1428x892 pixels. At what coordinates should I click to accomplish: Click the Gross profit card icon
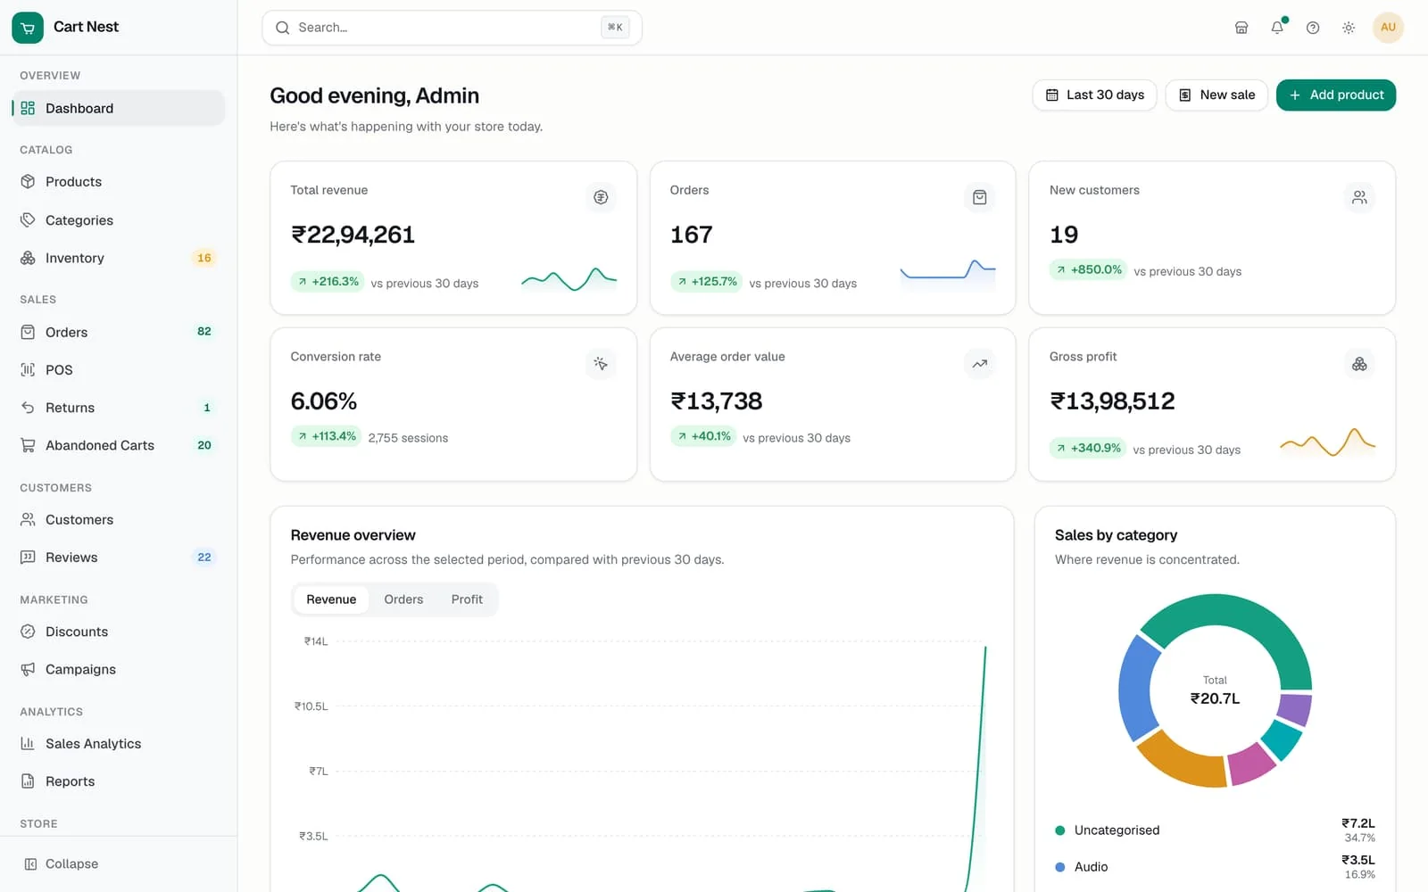[1359, 364]
